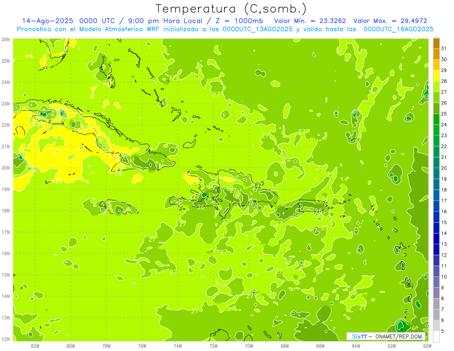
Task: Click the colorbar label 24
Action: click(x=444, y=125)
